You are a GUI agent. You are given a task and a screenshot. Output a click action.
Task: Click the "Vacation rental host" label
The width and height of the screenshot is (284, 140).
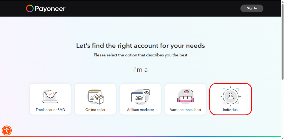pos(186,110)
